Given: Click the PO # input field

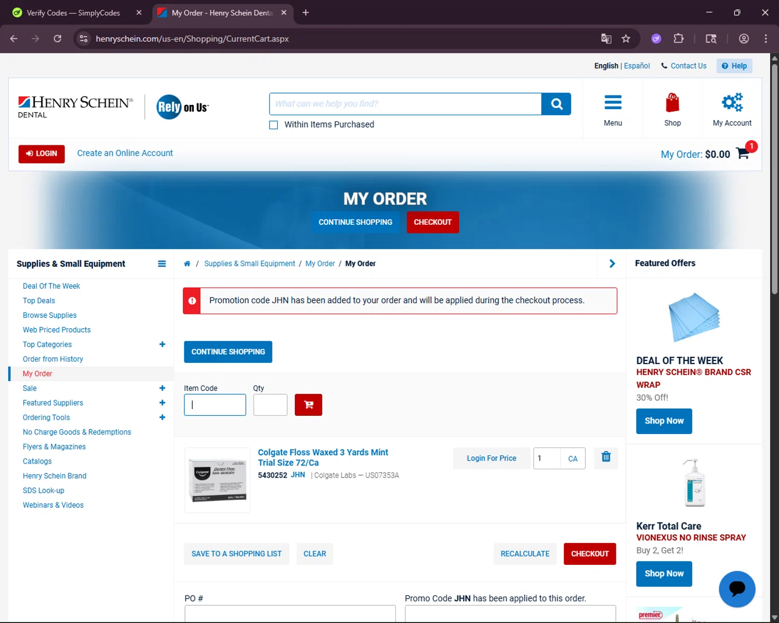Looking at the screenshot, I should (x=290, y=614).
